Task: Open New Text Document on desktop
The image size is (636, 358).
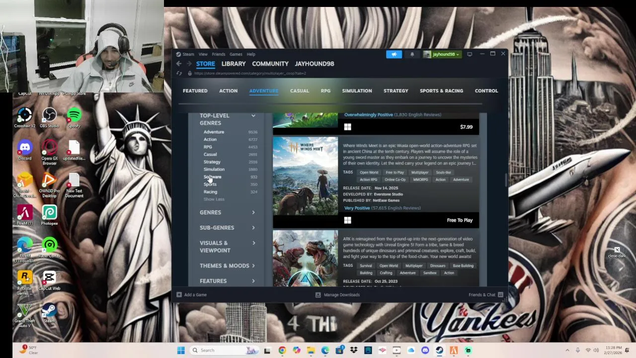Action: pyautogui.click(x=74, y=185)
